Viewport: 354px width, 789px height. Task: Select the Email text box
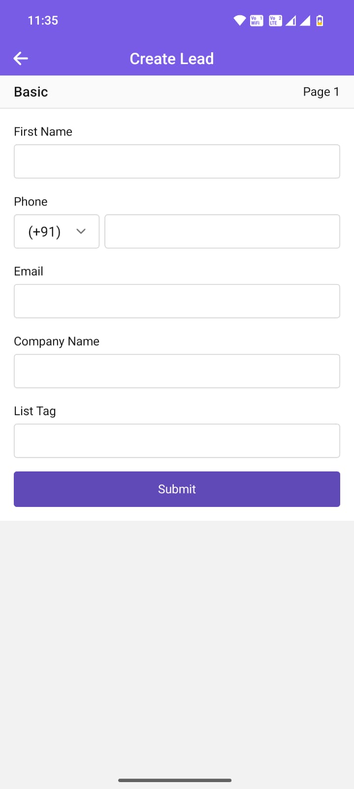coord(177,301)
